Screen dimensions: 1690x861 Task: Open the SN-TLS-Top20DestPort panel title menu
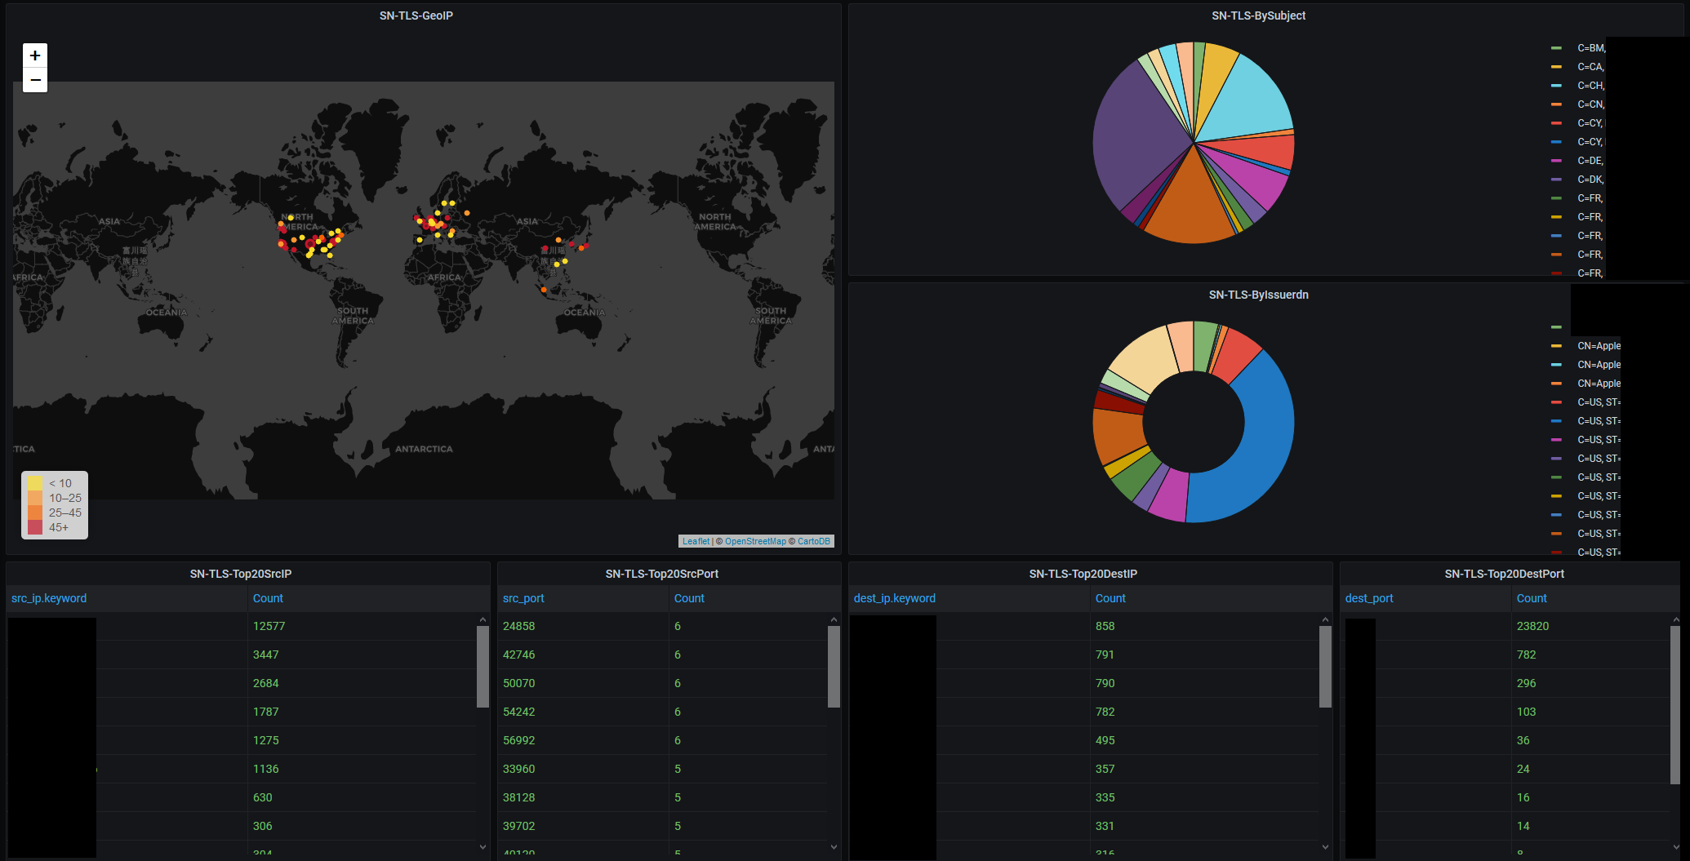(1505, 574)
